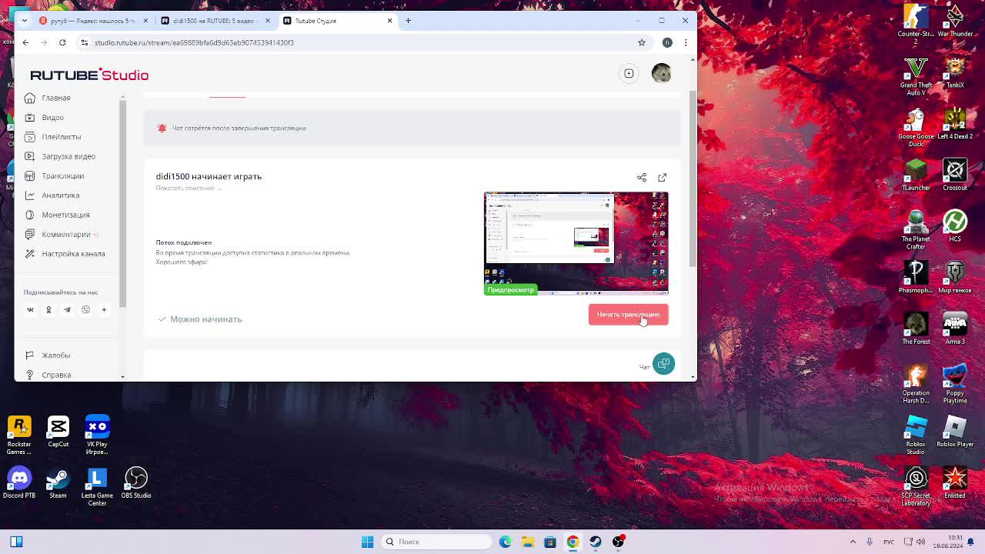Click the Odnoklassniki social icon
Screen dimensions: 985x554
(x=48, y=309)
